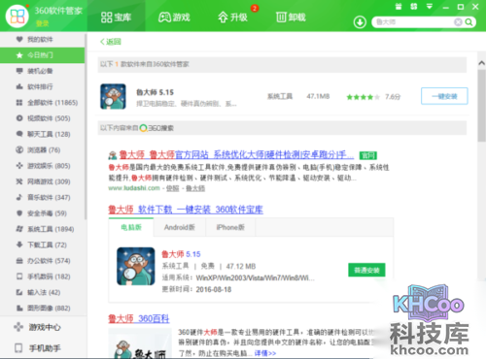Open the 详情>> details link
This screenshot has width=486, height=359.
coord(265,353)
